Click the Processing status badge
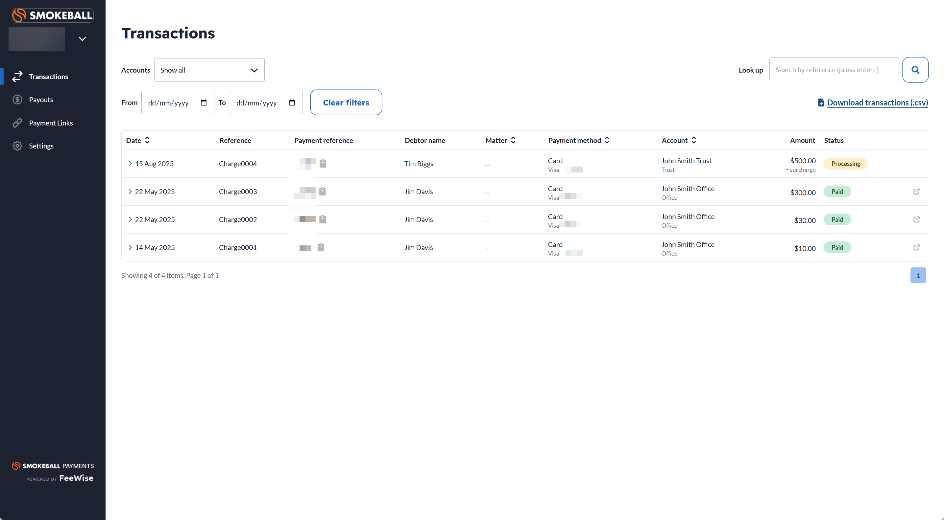 [x=845, y=164]
